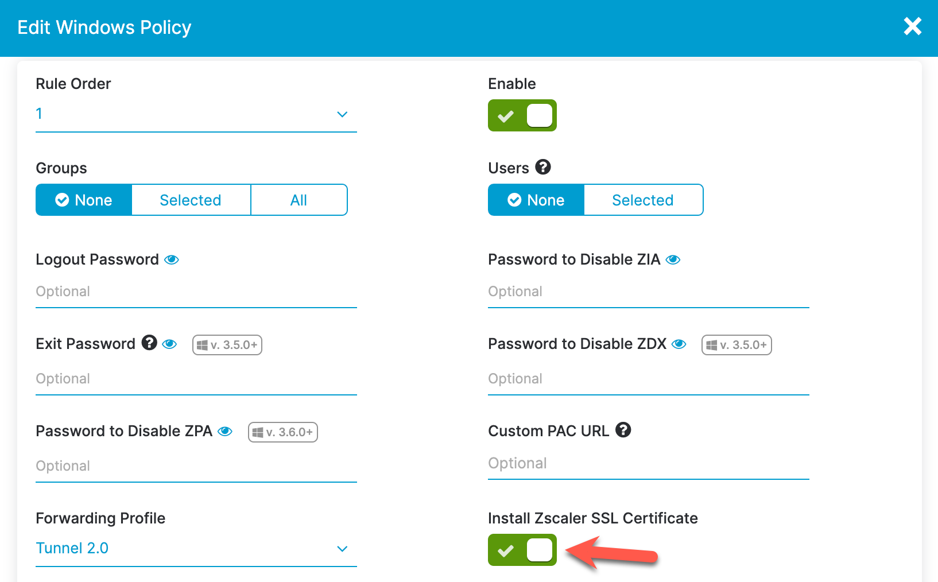This screenshot has height=582, width=938.
Task: Show Password to Disable ZDX with eye icon
Action: (x=679, y=344)
